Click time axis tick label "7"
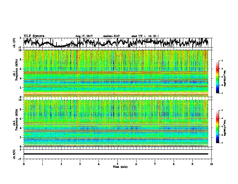The width and height of the screenshot is (238, 184). click(155, 164)
